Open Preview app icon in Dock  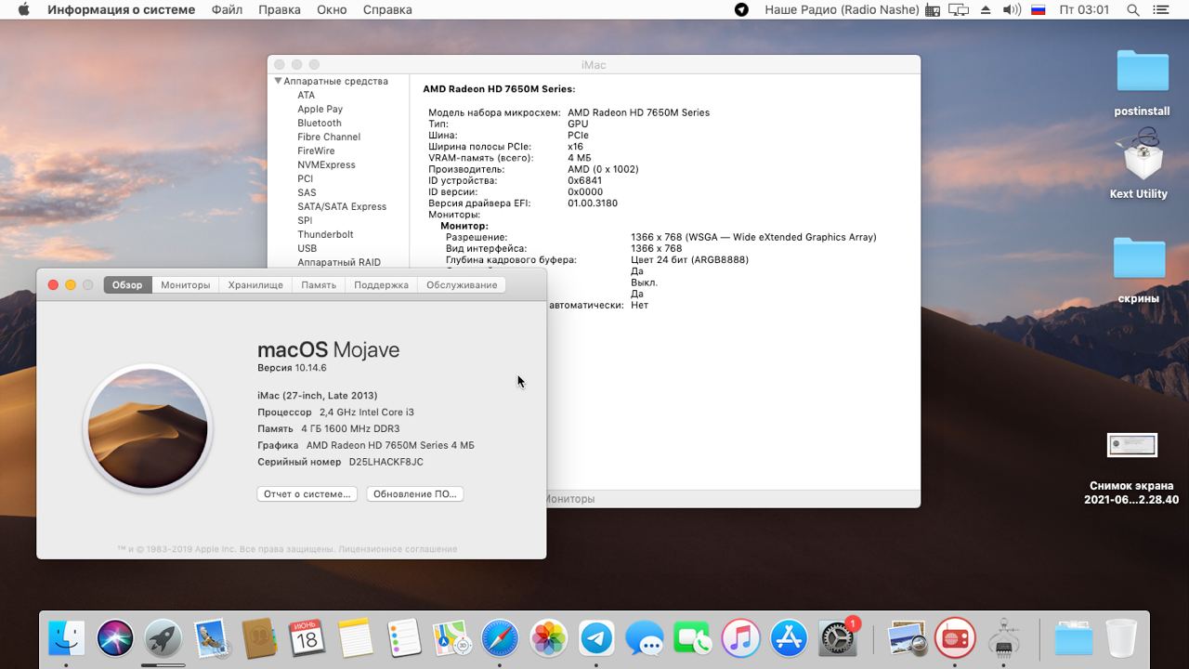(x=906, y=638)
